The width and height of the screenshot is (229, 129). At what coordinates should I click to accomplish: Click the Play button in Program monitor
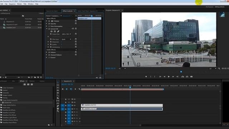[169, 76]
